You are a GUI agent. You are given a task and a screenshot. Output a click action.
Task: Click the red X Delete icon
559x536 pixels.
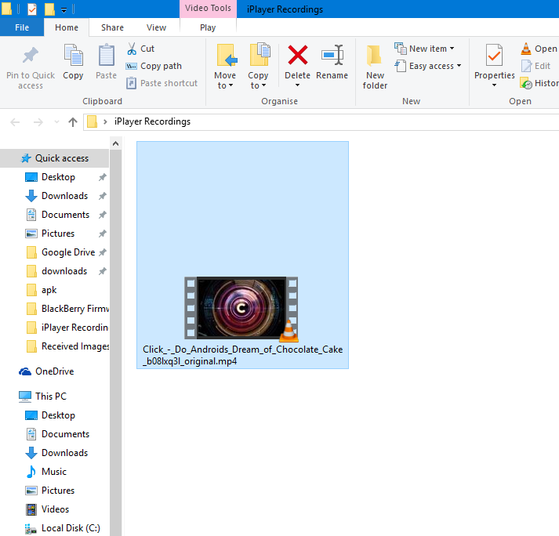click(x=298, y=55)
